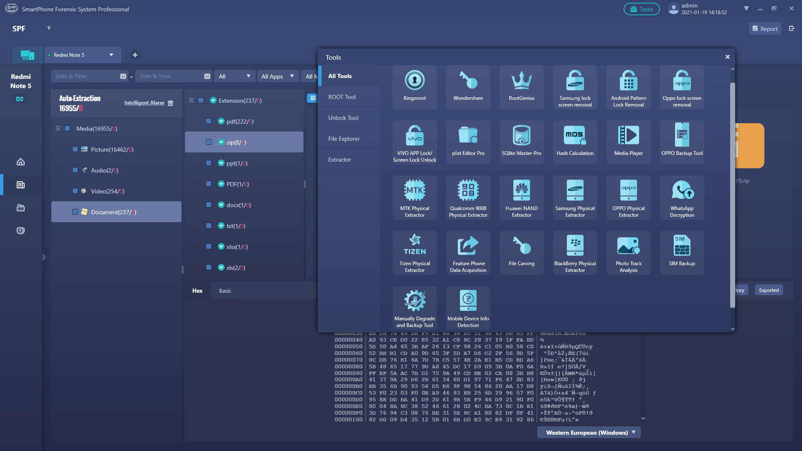
Task: Open the Intelligent Alarm link
Action: tap(144, 103)
